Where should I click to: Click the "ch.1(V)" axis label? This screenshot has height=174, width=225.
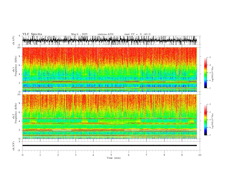[x=14, y=40]
